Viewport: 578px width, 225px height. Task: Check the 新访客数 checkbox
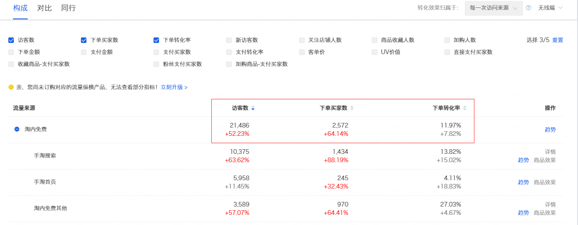tap(229, 40)
